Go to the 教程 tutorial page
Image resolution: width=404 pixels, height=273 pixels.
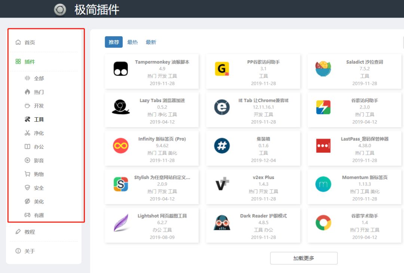(x=25, y=232)
